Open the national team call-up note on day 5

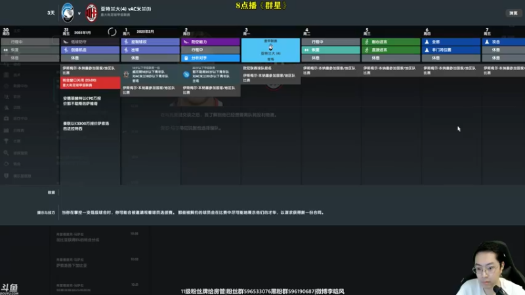[391, 70]
